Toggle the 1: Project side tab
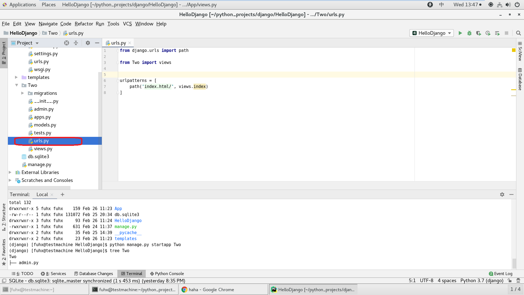The height and width of the screenshot is (295, 524). 4,53
